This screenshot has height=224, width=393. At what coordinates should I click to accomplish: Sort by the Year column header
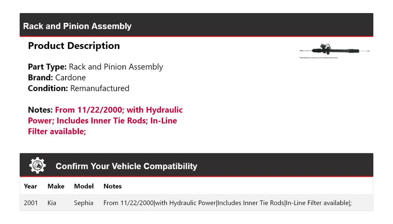tap(30, 186)
